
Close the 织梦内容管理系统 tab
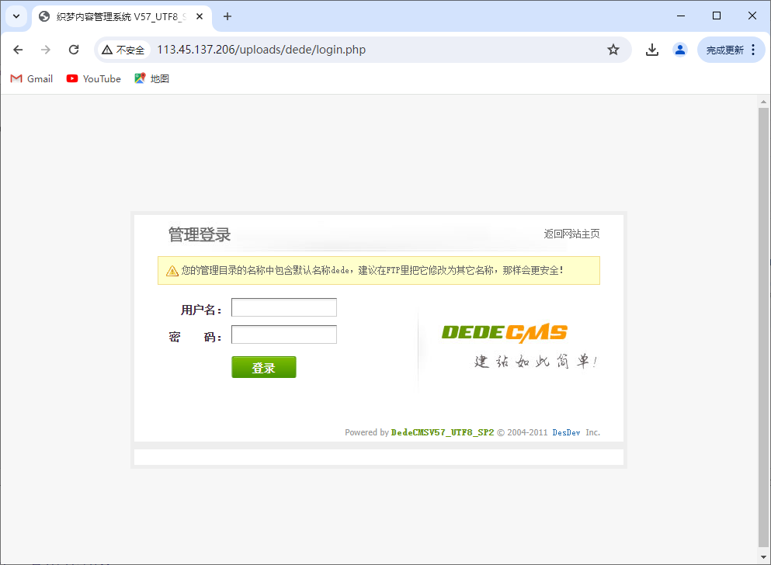[200, 16]
